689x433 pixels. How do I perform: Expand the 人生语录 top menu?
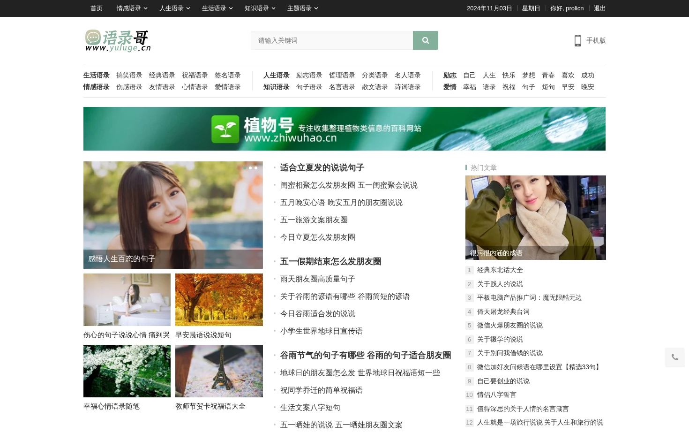click(x=175, y=8)
